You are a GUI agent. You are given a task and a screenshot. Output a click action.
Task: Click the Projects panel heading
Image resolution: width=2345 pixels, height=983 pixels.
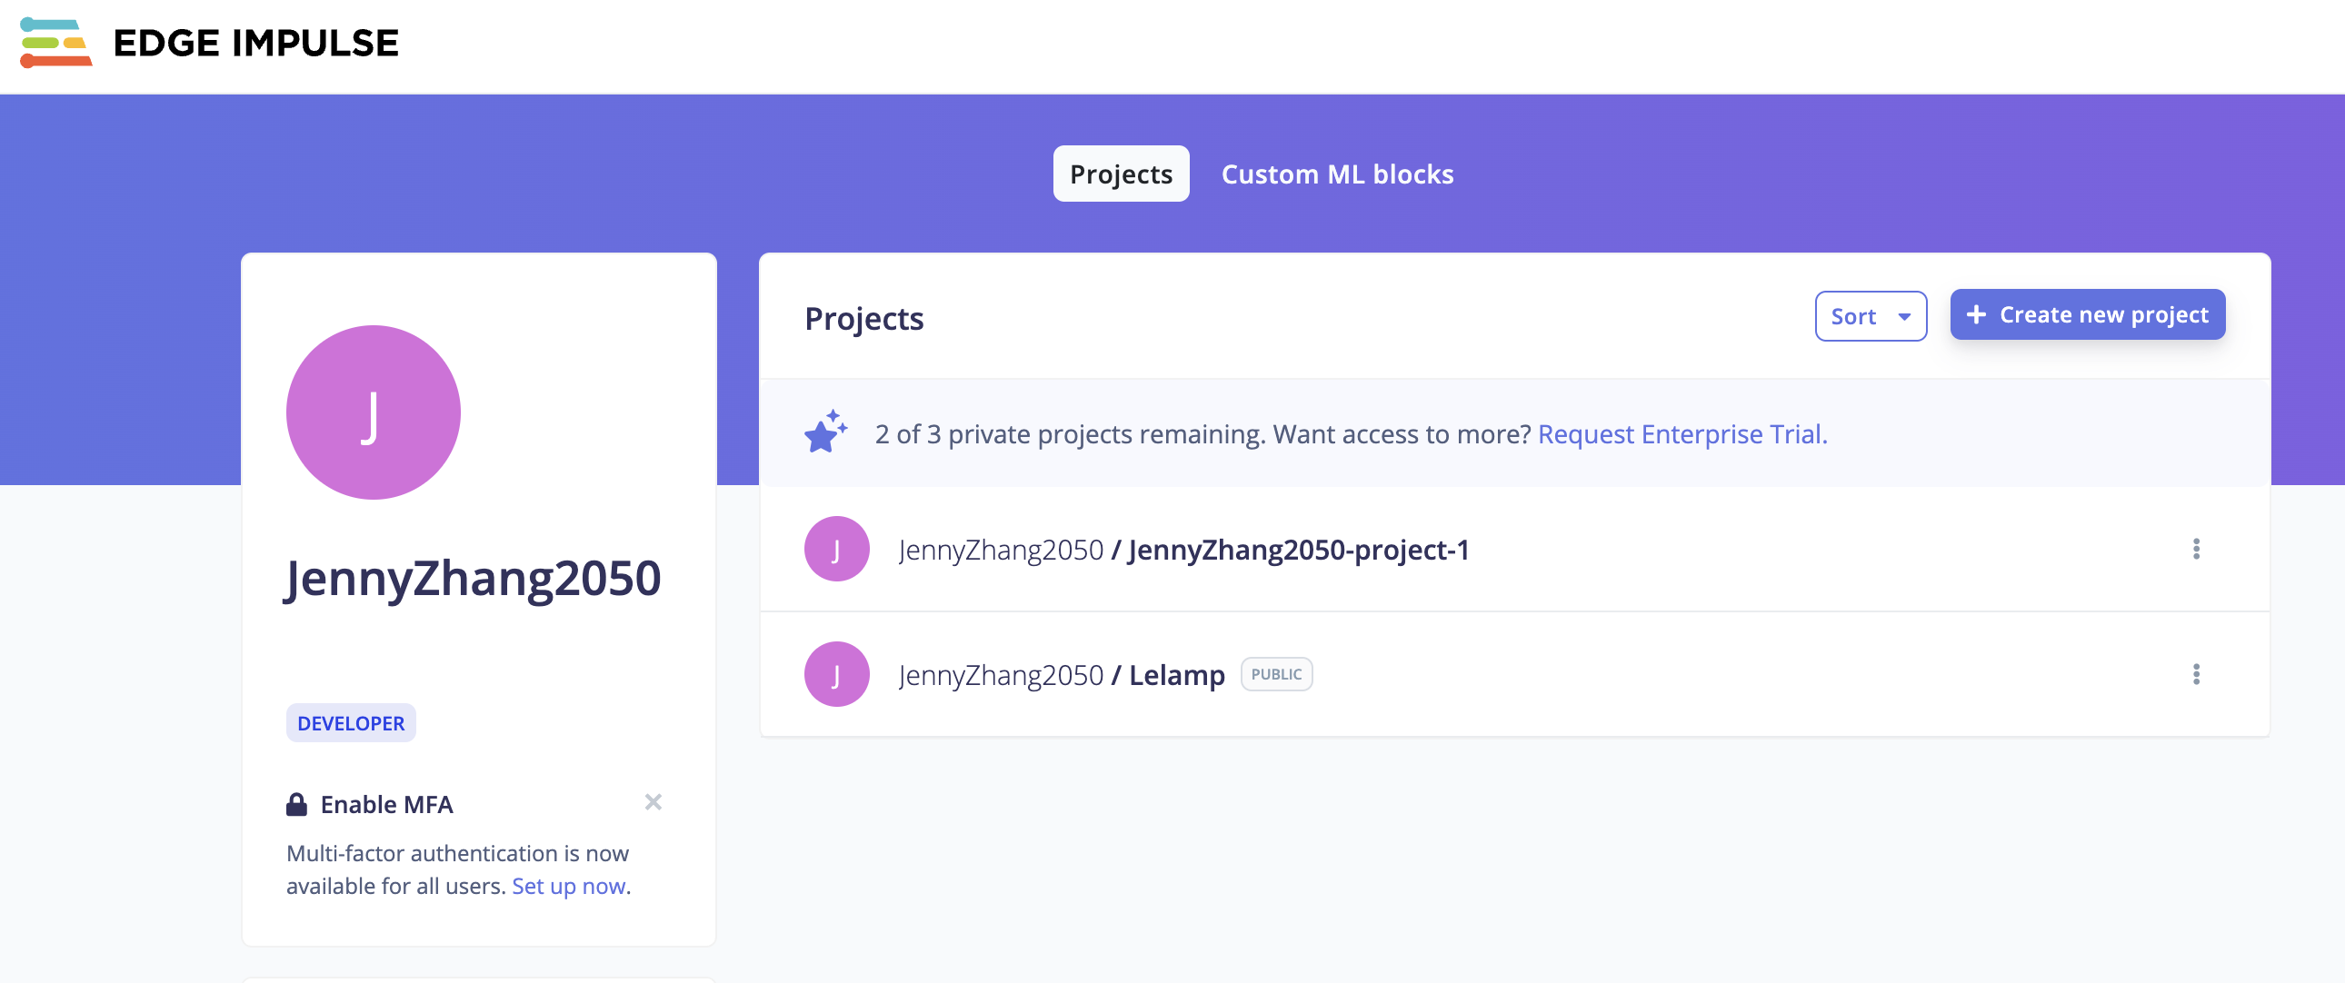pyautogui.click(x=863, y=319)
